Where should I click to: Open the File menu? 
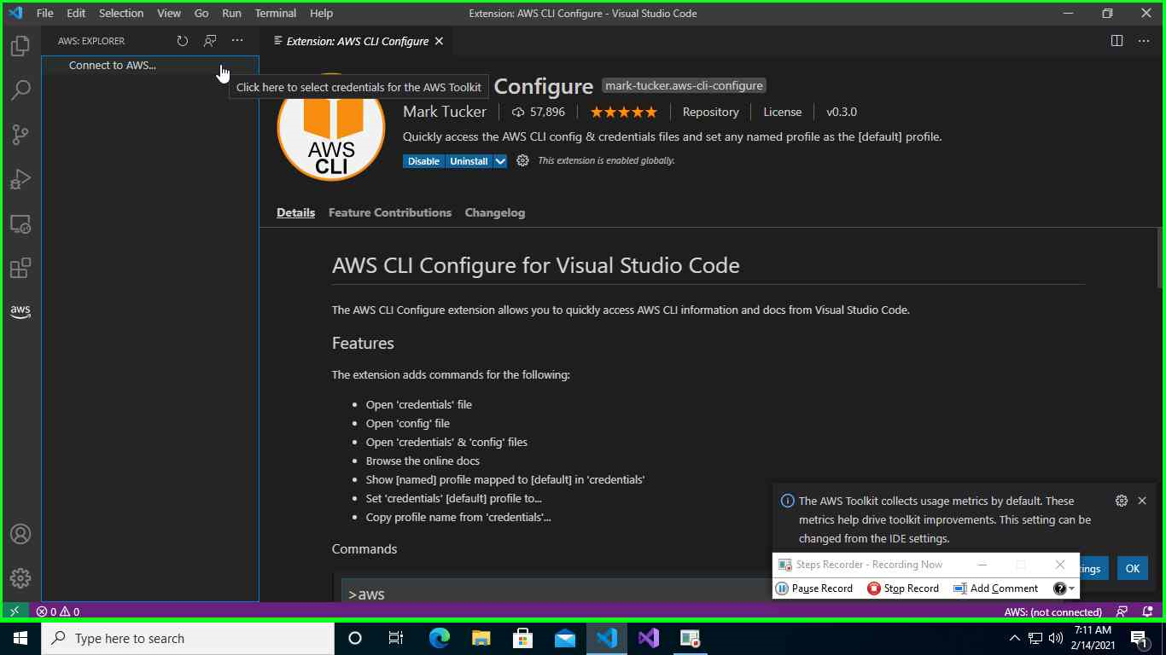(x=44, y=14)
